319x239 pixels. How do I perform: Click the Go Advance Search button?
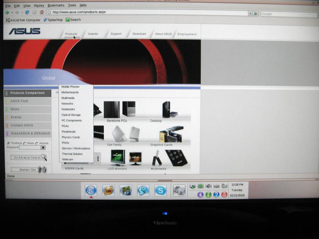[x=29, y=157]
